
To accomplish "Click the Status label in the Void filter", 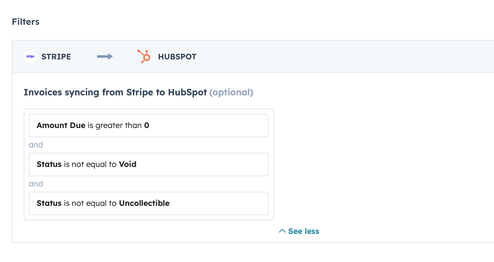I will tap(49, 164).
